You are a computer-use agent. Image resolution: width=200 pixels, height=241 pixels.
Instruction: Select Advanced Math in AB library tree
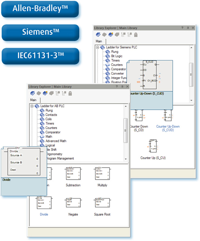tap(56, 141)
